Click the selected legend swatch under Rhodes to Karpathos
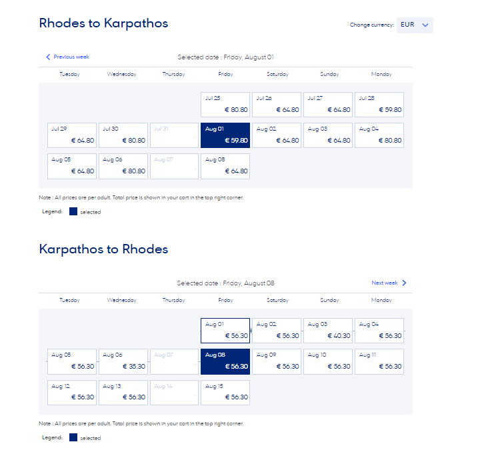The height and width of the screenshot is (474, 482). point(73,211)
